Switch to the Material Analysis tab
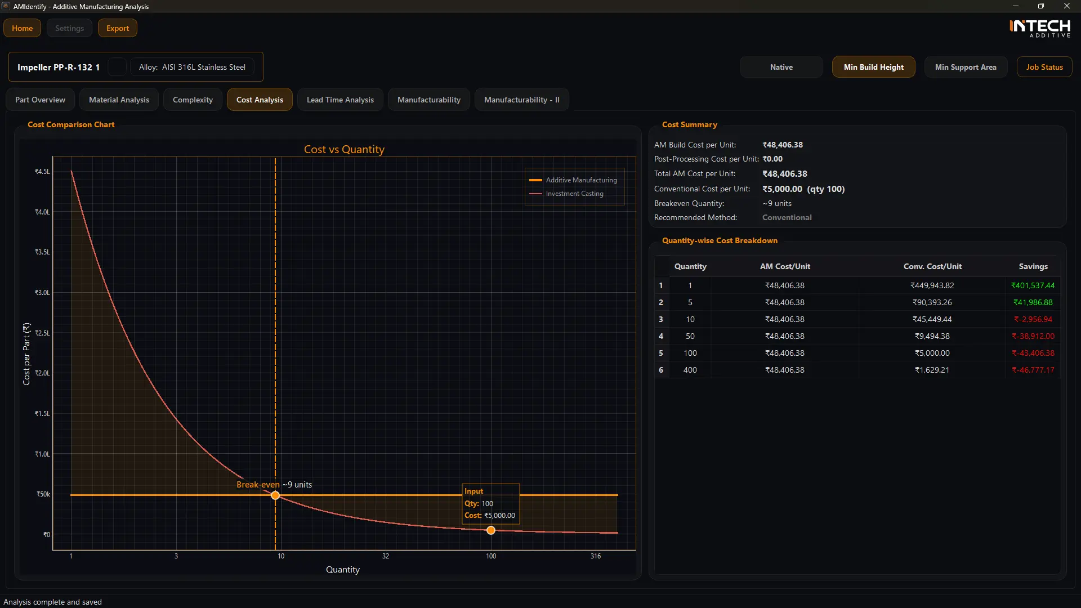 pyautogui.click(x=119, y=100)
